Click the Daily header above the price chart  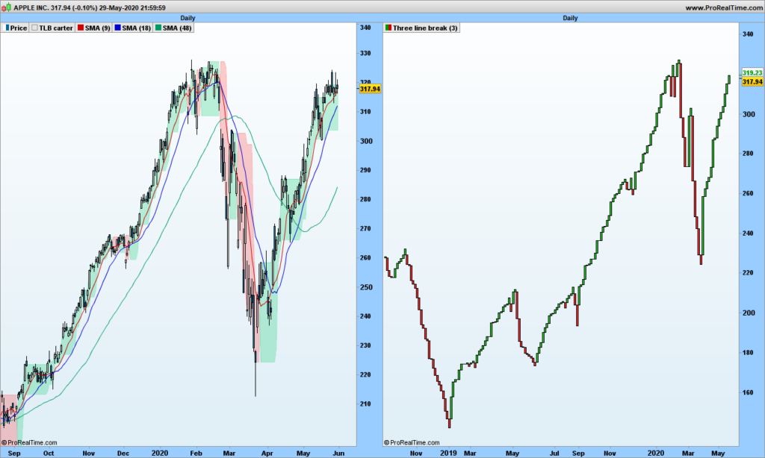(x=188, y=18)
